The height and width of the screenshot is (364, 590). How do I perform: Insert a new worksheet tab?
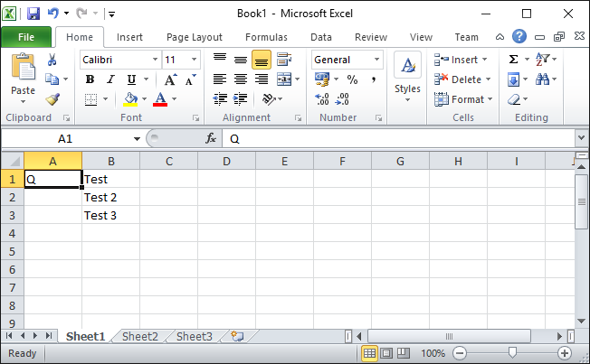[x=237, y=336]
